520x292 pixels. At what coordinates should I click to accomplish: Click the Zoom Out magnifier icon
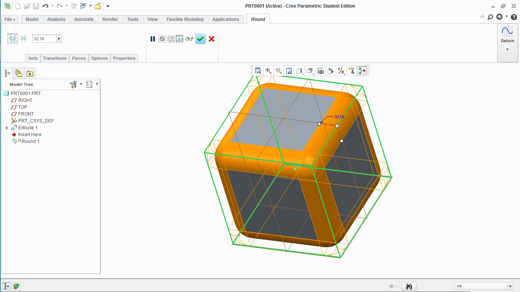(279, 71)
